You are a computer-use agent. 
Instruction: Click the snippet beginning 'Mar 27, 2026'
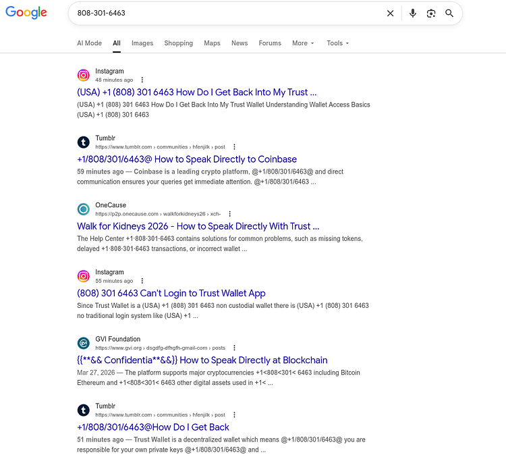coord(219,377)
